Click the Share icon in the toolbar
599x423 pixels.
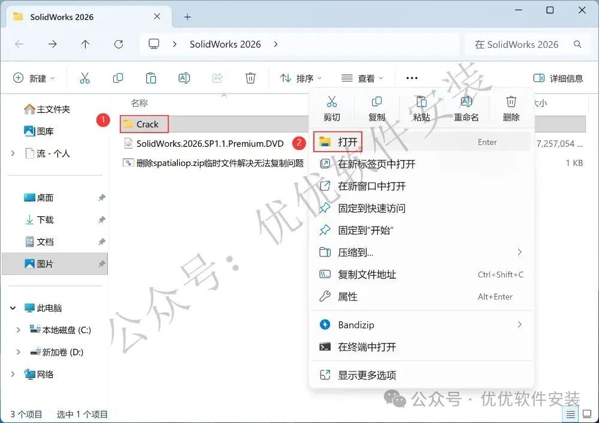pos(217,78)
